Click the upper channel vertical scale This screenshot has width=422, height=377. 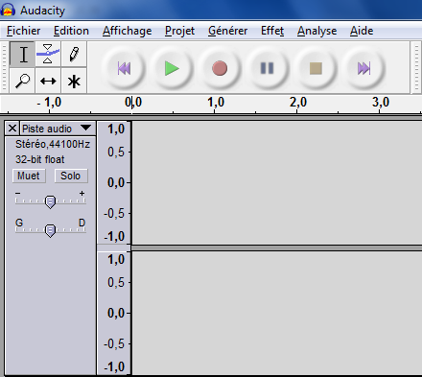[114, 182]
